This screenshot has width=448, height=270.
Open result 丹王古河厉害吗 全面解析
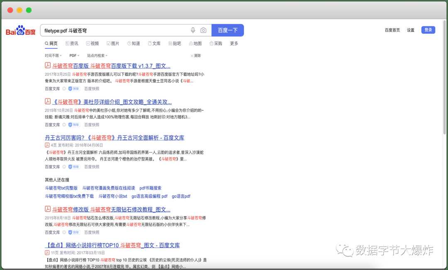click(114, 138)
